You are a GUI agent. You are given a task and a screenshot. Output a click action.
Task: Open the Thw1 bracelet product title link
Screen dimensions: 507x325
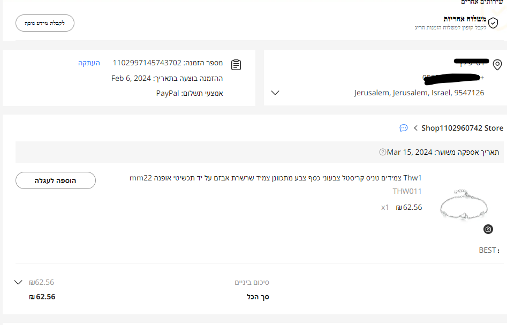276,178
